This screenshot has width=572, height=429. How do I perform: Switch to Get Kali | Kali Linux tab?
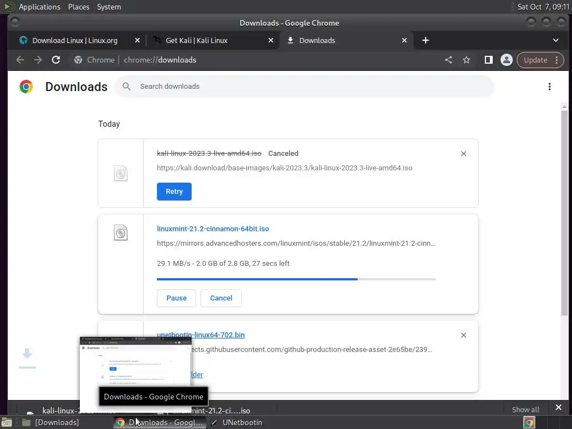tap(197, 40)
